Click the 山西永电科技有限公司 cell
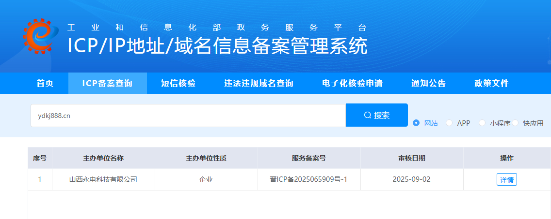This screenshot has width=551, height=219. tap(103, 180)
